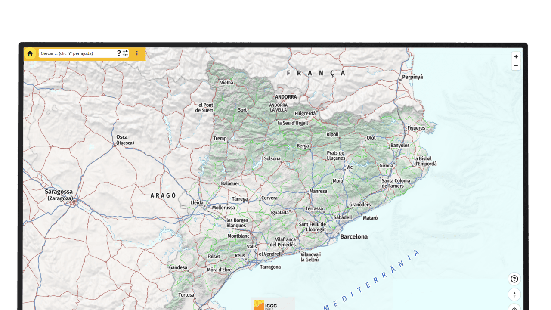Click the Barcelona label on the map
The width and height of the screenshot is (551, 310).
point(354,236)
